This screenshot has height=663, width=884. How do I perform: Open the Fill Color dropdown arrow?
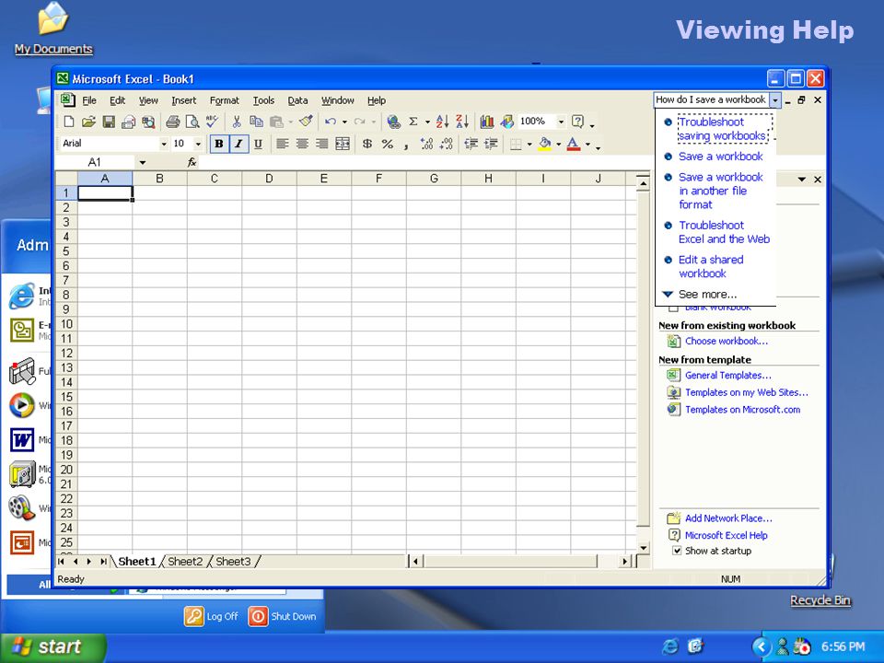[x=558, y=145]
